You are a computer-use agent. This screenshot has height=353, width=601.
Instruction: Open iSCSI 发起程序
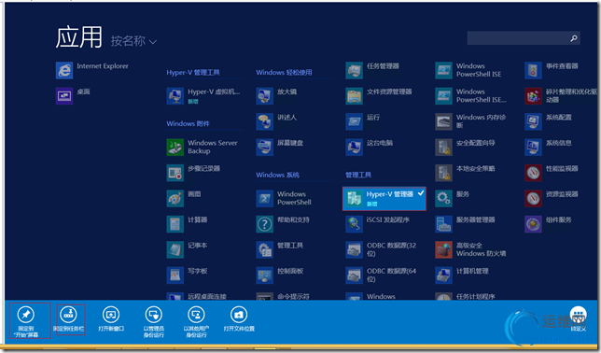tap(378, 224)
